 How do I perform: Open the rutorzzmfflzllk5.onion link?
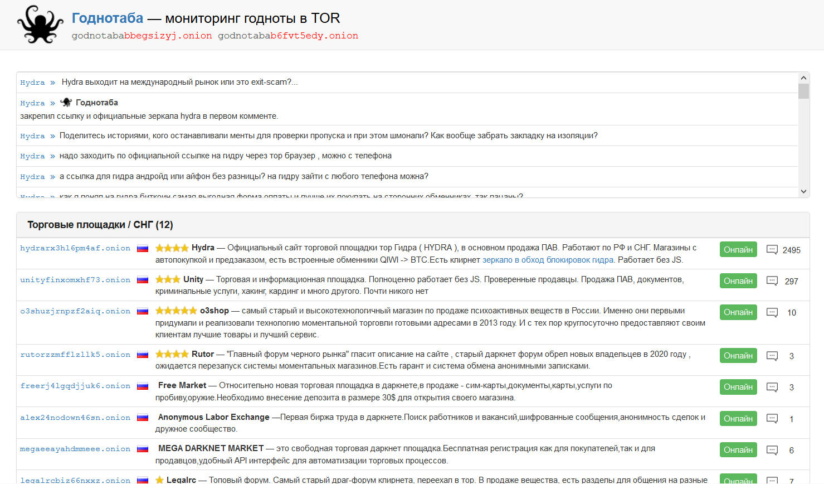pos(75,355)
